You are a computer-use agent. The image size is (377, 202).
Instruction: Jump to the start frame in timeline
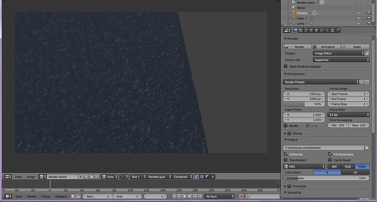(174, 196)
